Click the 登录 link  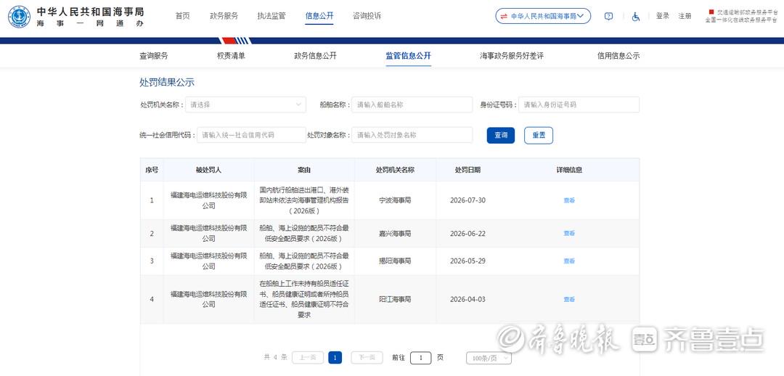(663, 16)
